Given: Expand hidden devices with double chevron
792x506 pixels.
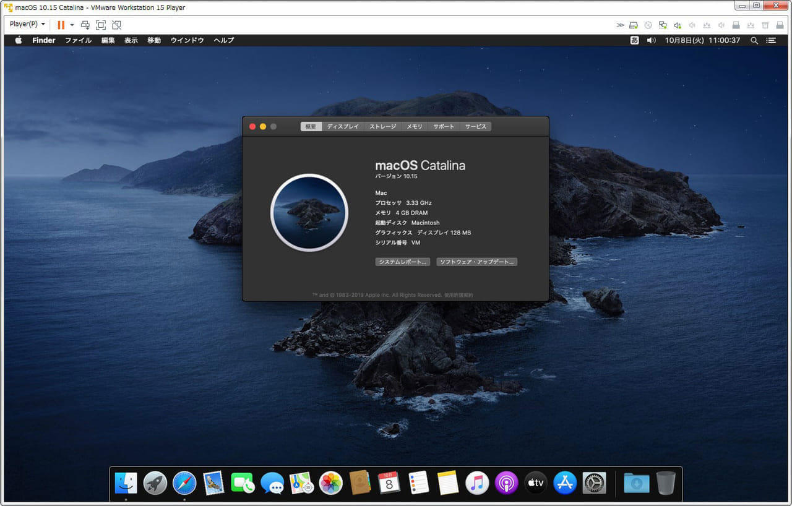Looking at the screenshot, I should tap(620, 25).
